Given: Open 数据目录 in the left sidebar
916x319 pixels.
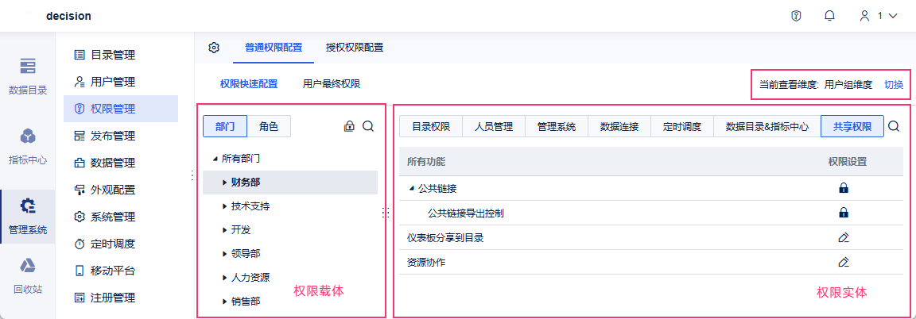Looking at the screenshot, I should pos(28,76).
